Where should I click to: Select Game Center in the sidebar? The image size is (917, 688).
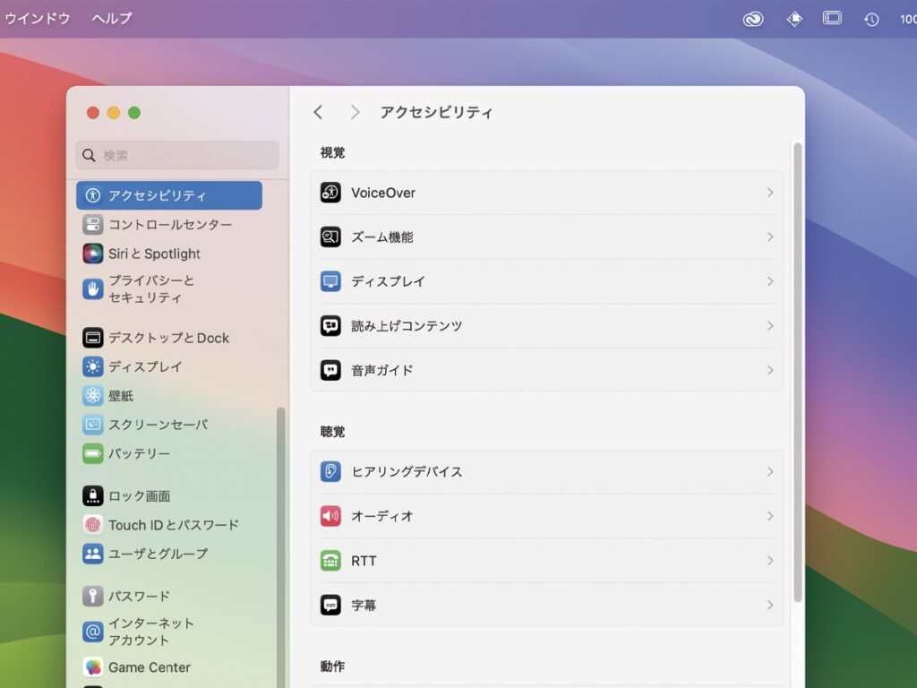169,666
